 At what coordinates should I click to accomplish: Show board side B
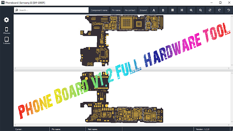pos(163,10)
